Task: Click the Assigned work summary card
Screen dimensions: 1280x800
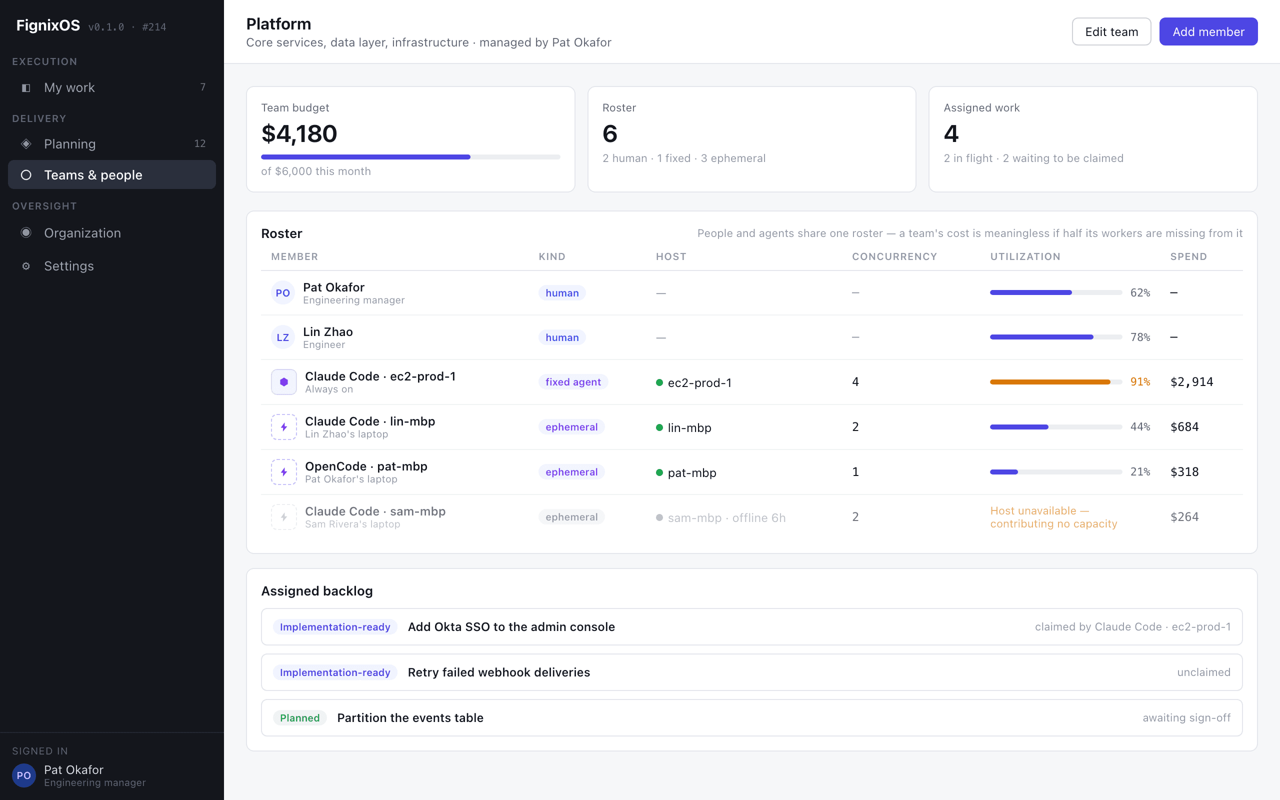Action: [1093, 139]
